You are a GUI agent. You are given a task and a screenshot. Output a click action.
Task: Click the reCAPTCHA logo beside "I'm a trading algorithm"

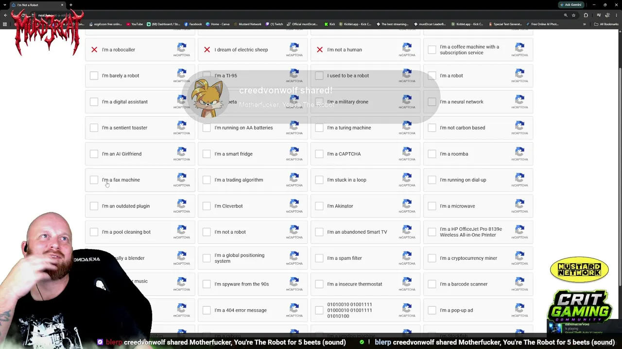[294, 178]
